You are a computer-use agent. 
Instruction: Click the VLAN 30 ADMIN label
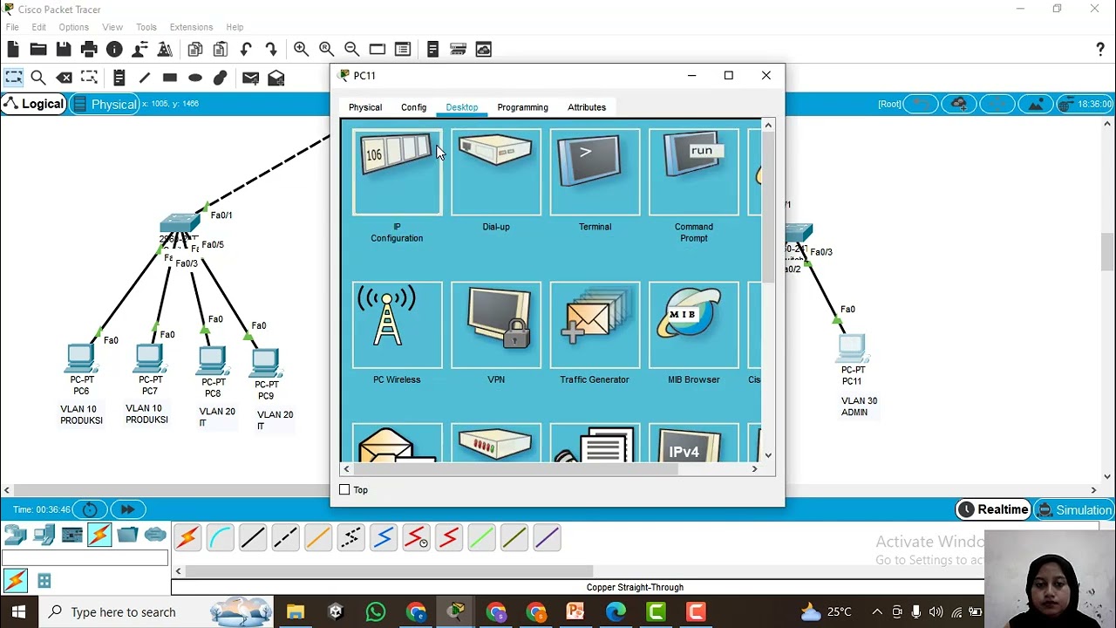(x=860, y=406)
